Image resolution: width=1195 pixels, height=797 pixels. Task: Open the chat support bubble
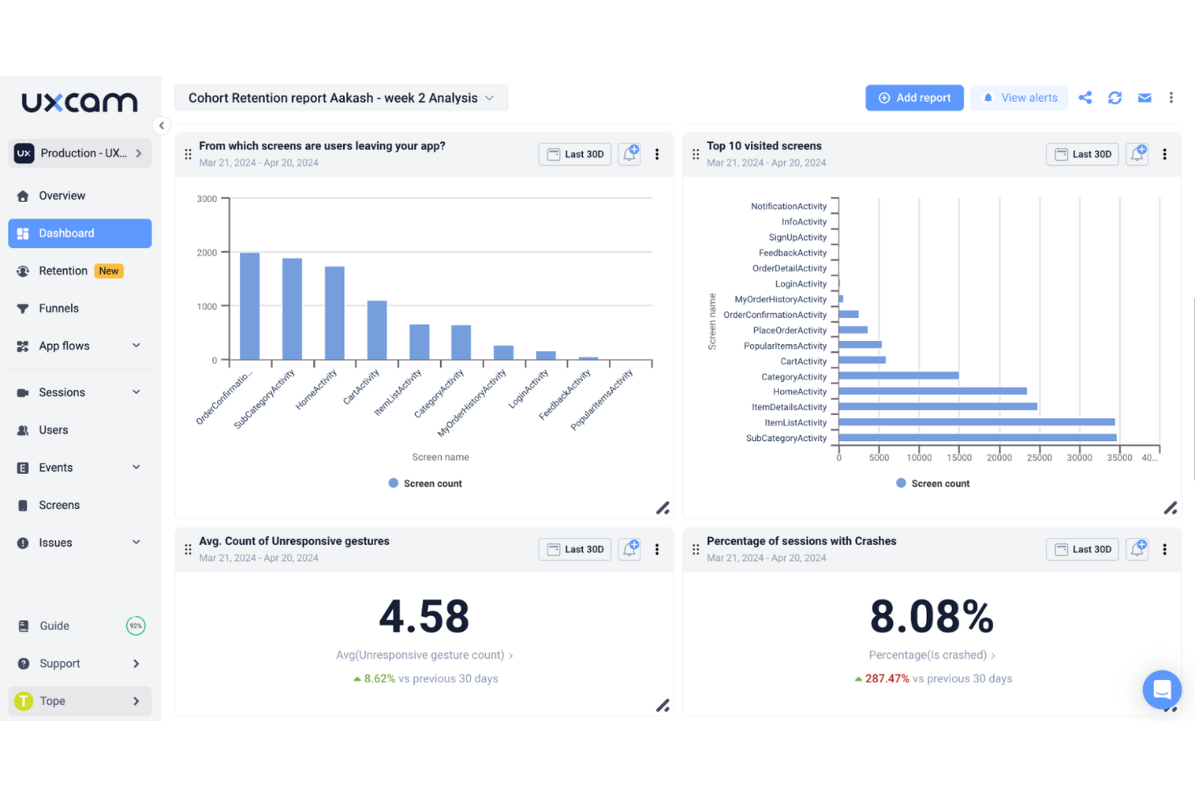[x=1162, y=690]
